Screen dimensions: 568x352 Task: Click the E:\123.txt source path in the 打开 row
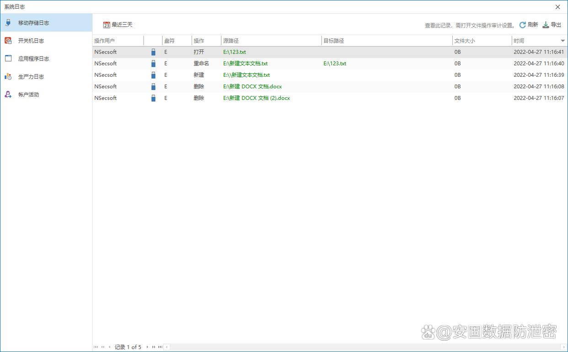tap(235, 52)
